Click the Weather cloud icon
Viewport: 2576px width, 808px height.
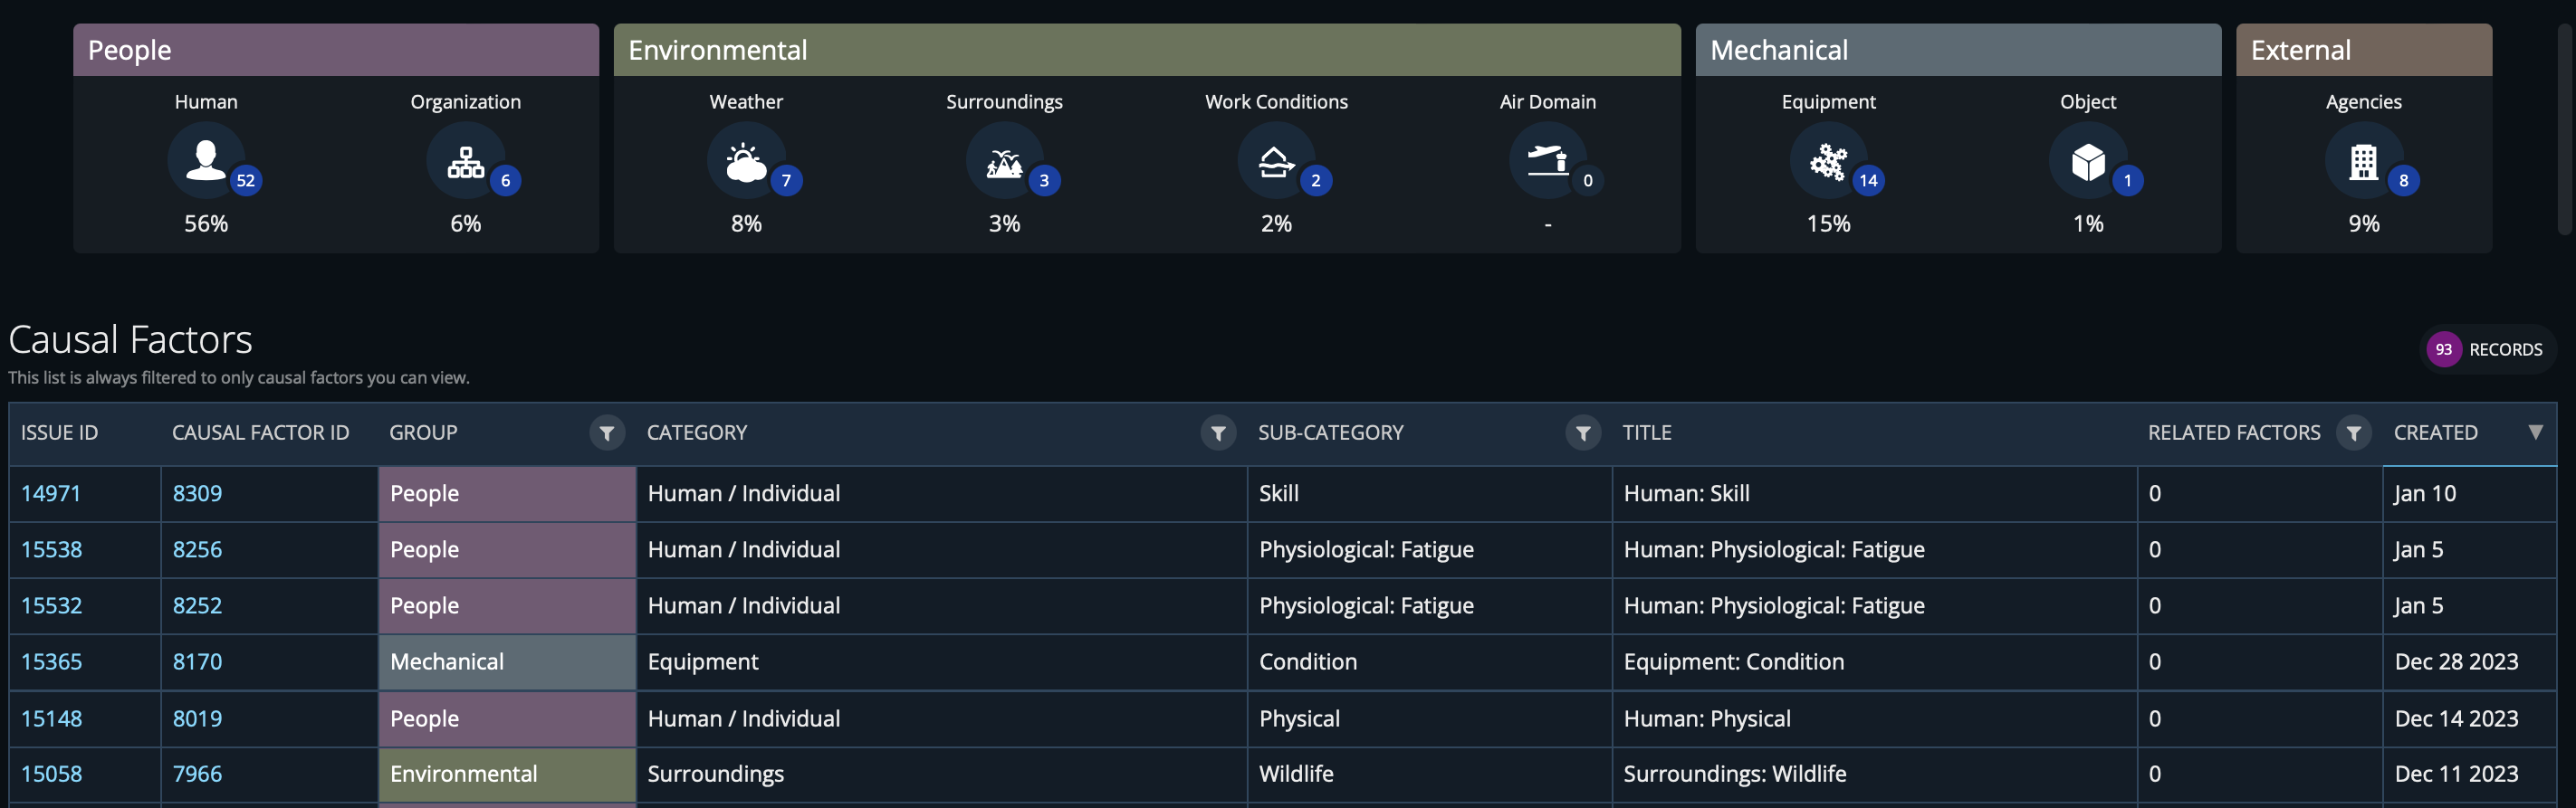point(746,161)
